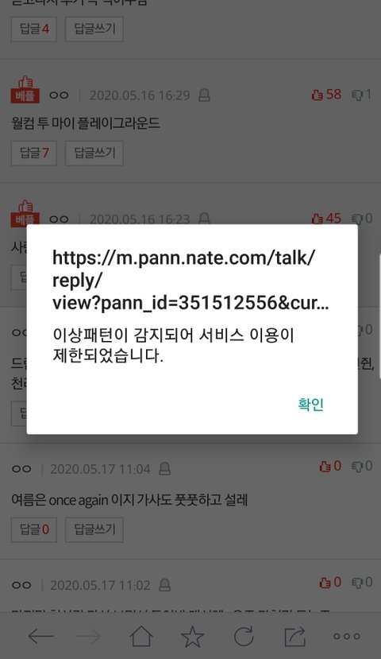This screenshot has height=659, width=381.
Task: Write reply under playground comment 답글쓰기
Action: pyautogui.click(x=94, y=153)
